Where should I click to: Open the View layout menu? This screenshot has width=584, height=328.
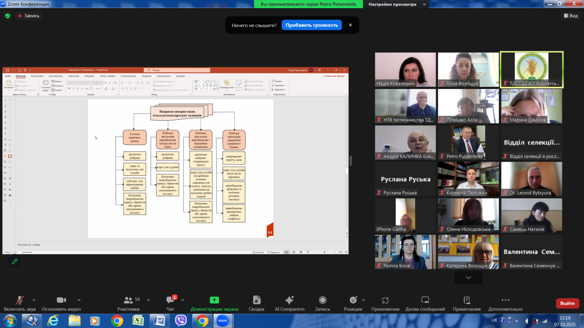tap(571, 16)
